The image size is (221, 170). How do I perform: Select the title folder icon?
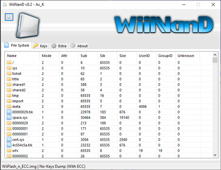point(9,79)
